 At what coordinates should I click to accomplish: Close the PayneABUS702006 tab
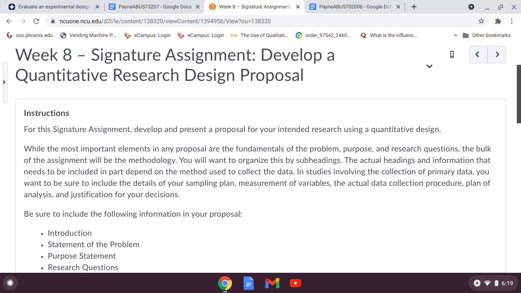[398, 7]
